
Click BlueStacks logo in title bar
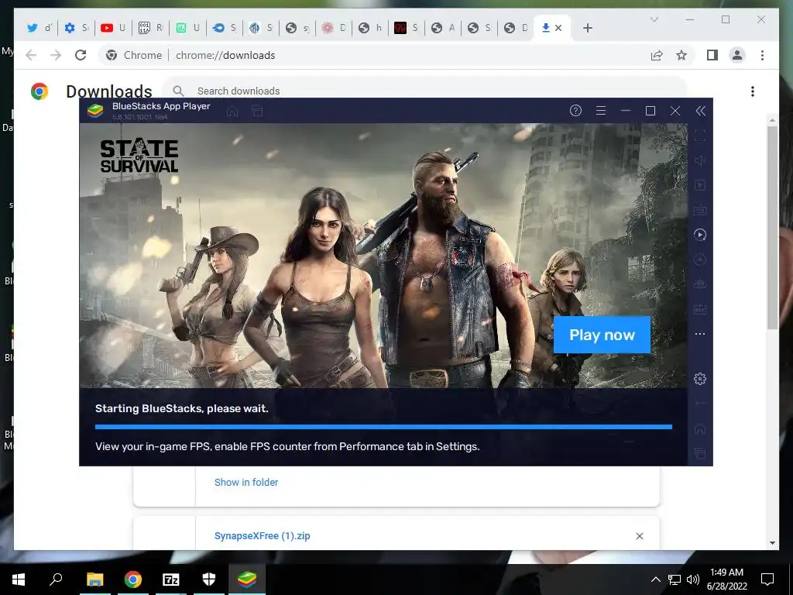95,110
